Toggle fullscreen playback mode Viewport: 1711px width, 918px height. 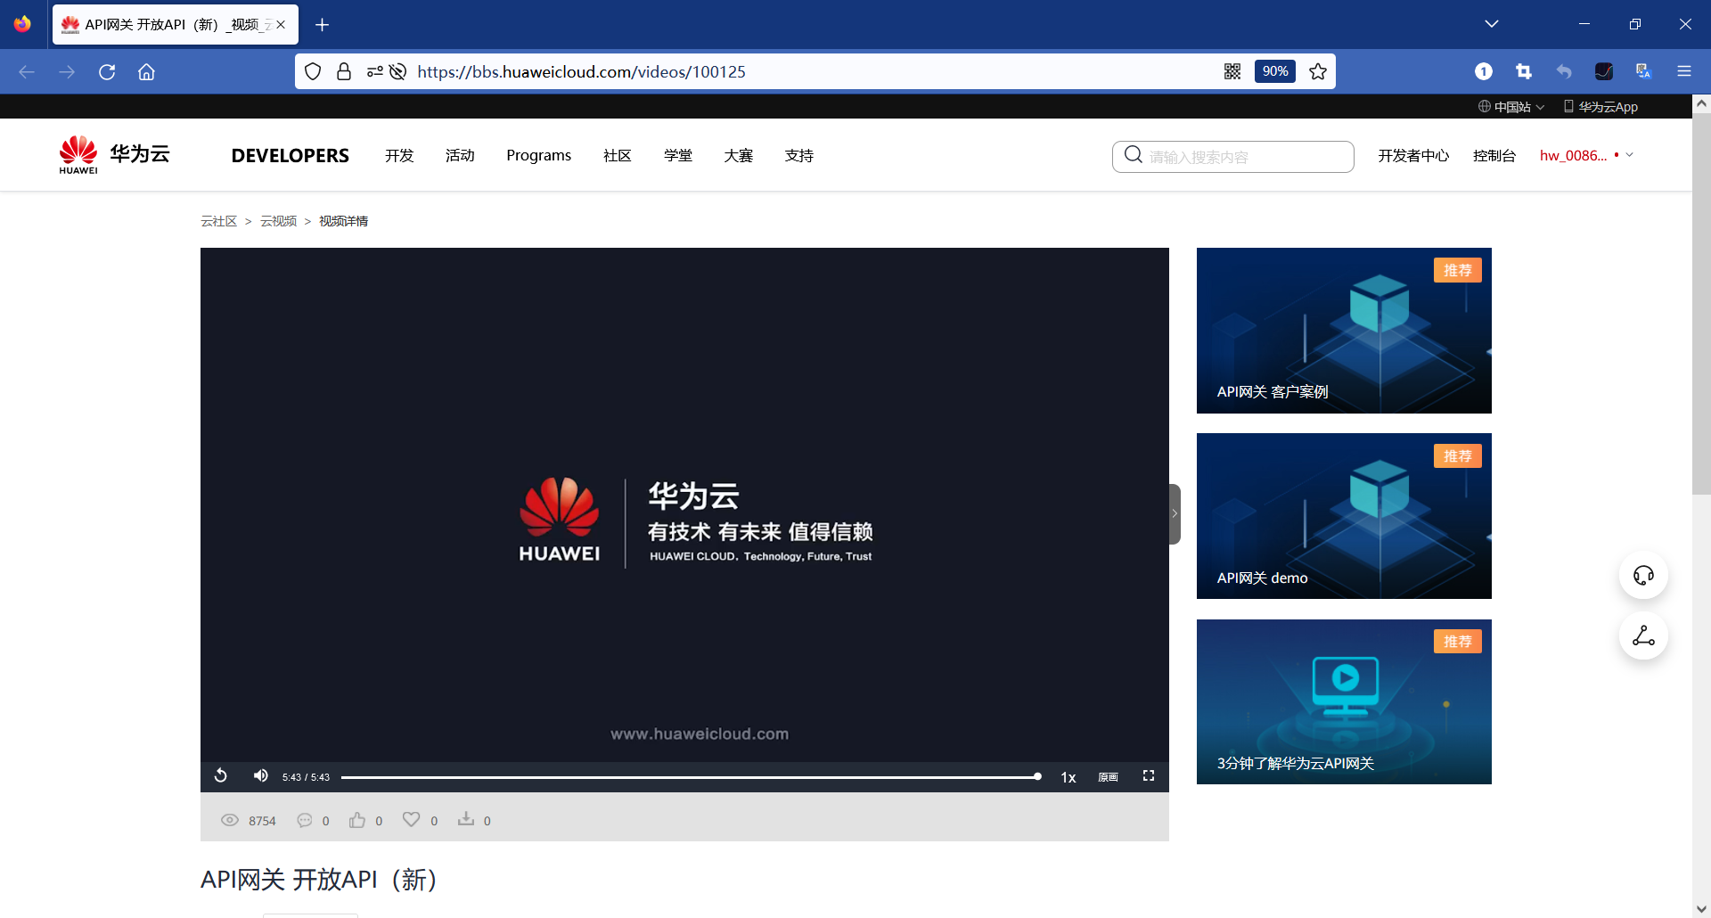click(1149, 775)
